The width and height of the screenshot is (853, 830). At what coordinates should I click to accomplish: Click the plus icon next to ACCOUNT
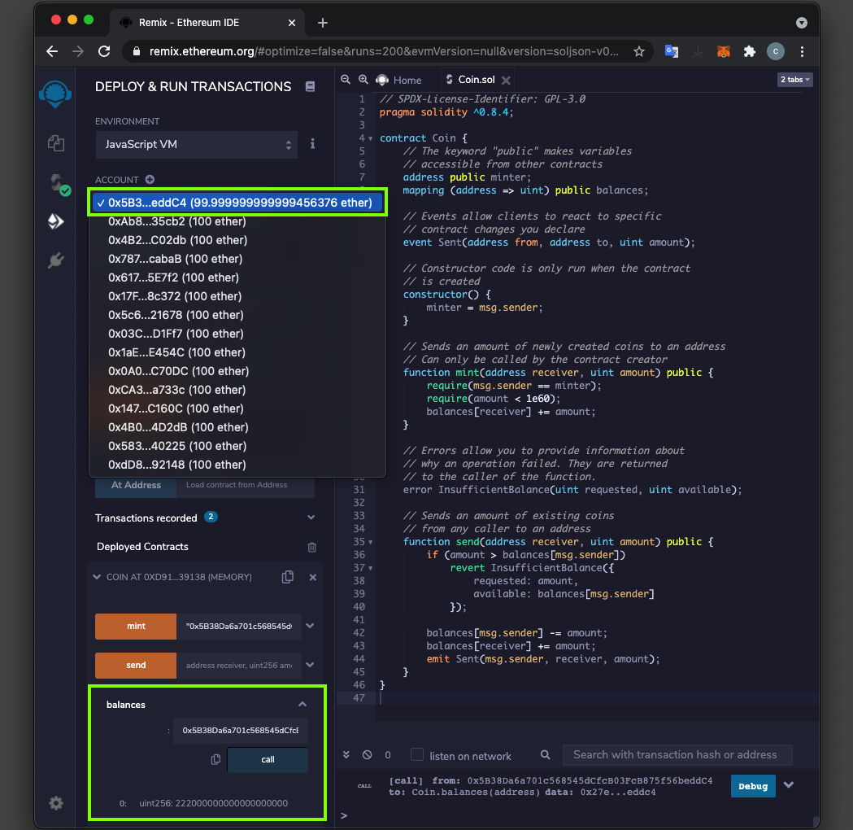pyautogui.click(x=150, y=180)
